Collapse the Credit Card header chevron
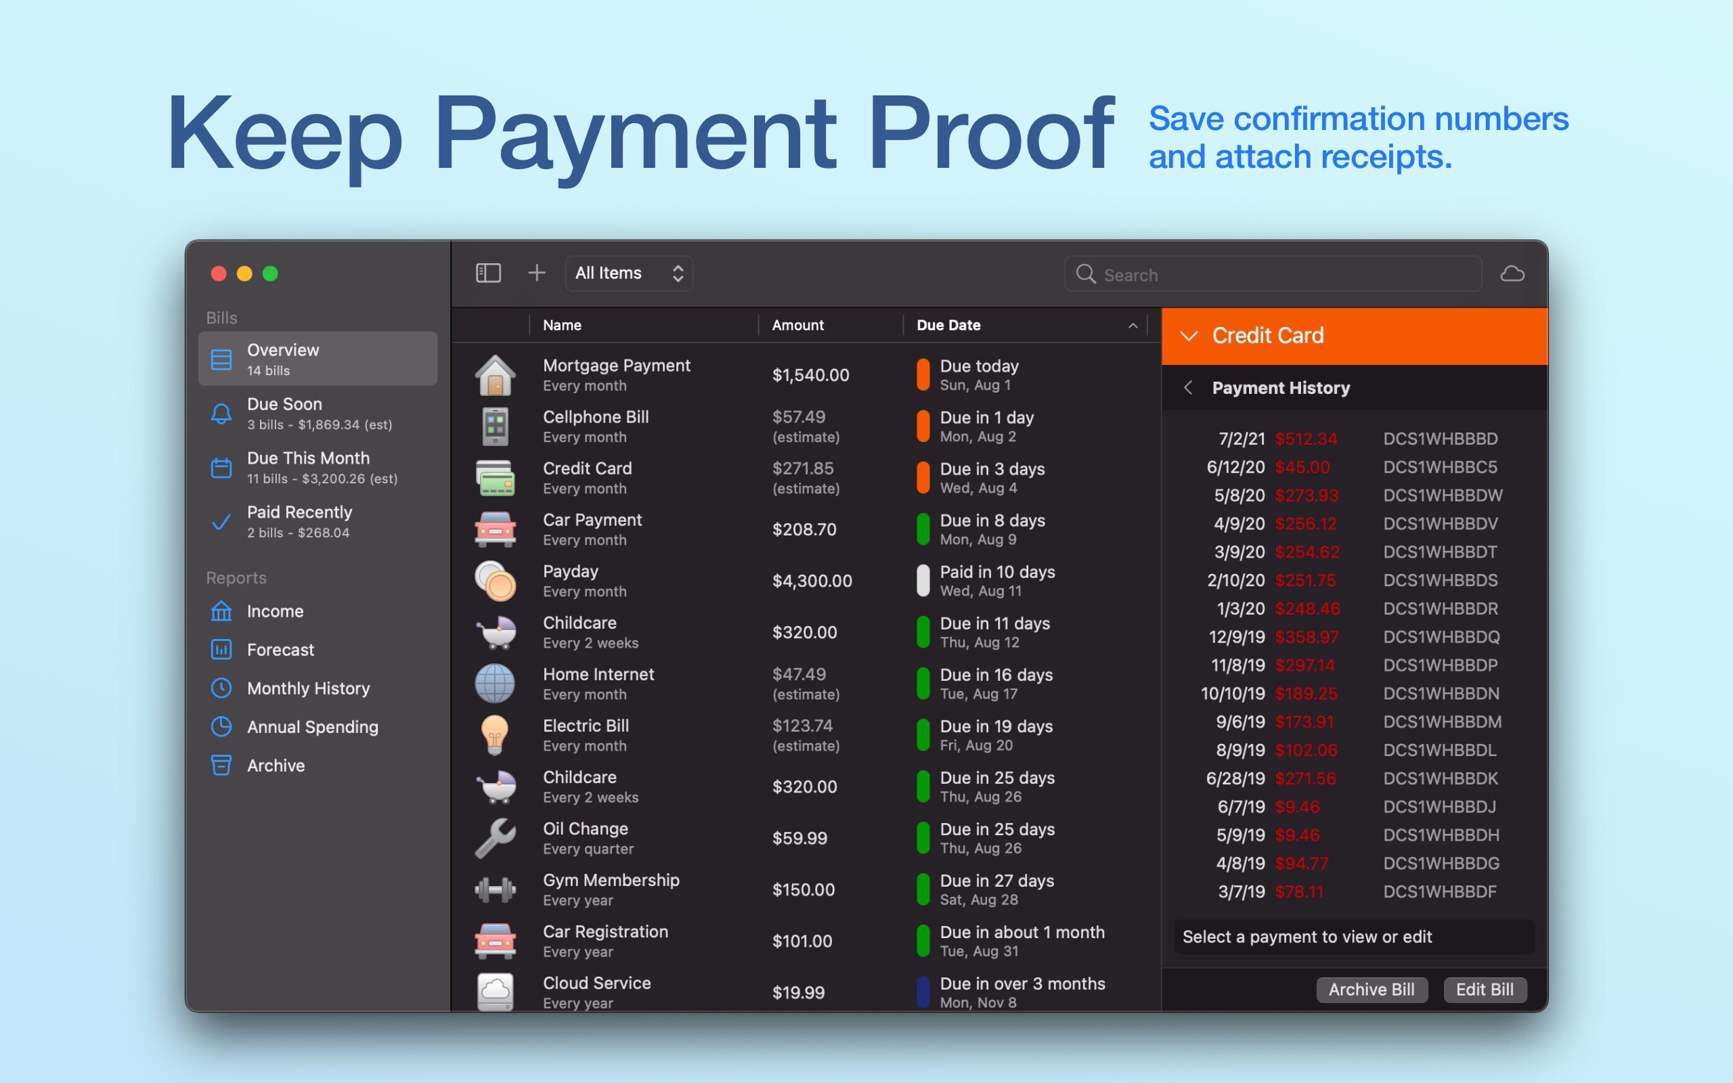1733x1083 pixels. pyautogui.click(x=1189, y=336)
